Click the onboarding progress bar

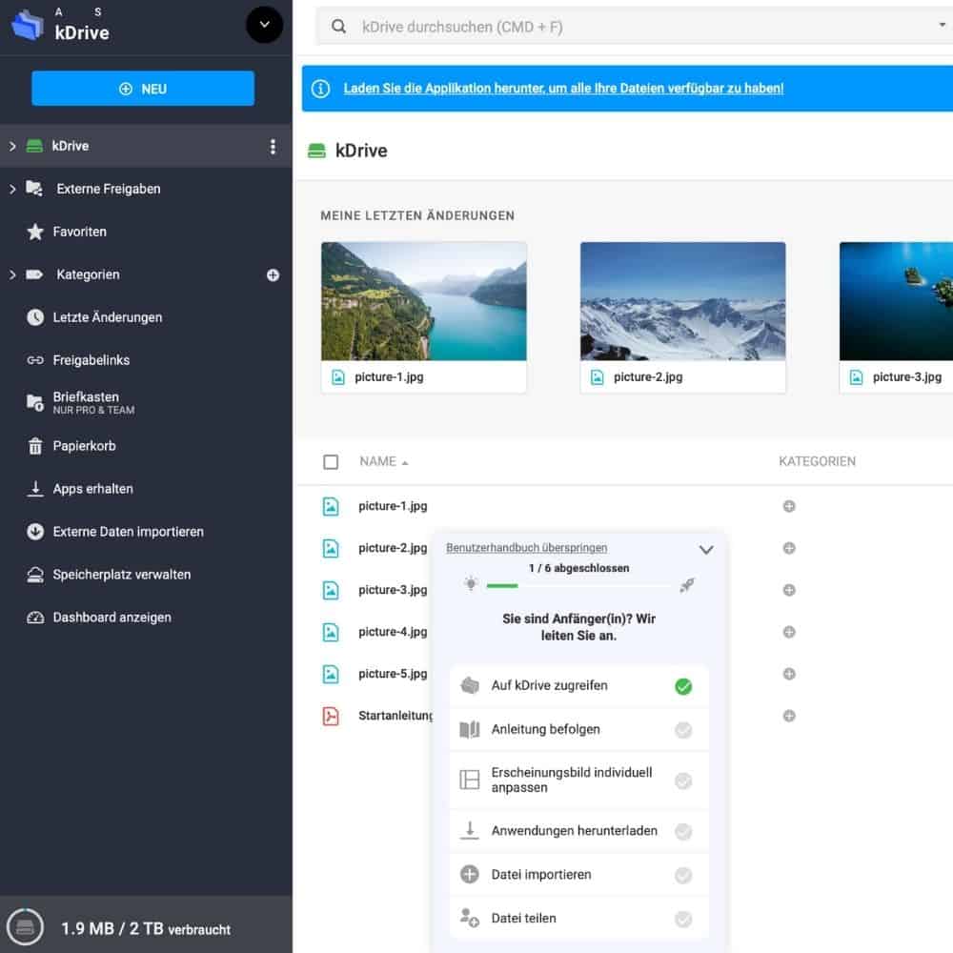pyautogui.click(x=578, y=586)
